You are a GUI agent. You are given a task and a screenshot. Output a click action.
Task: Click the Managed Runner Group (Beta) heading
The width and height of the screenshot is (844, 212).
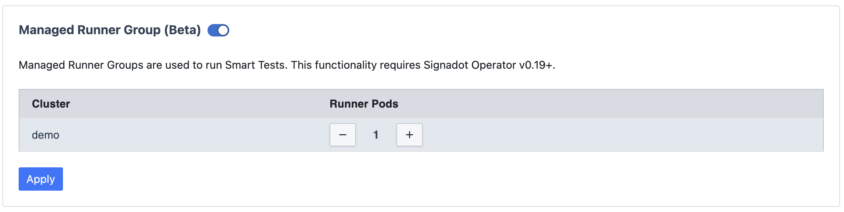(110, 30)
